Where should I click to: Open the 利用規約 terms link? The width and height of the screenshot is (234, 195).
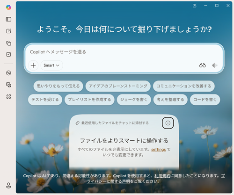162,176
